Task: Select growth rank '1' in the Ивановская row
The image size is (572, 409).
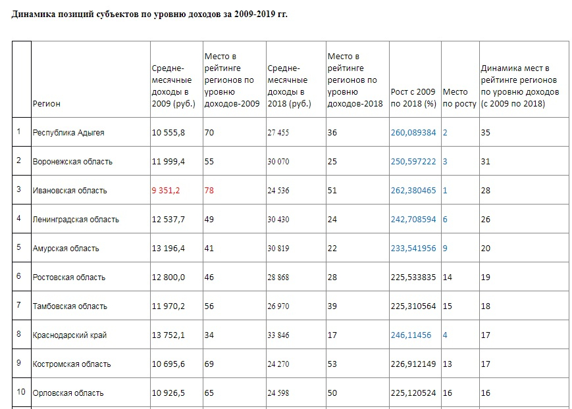Action: 445,190
